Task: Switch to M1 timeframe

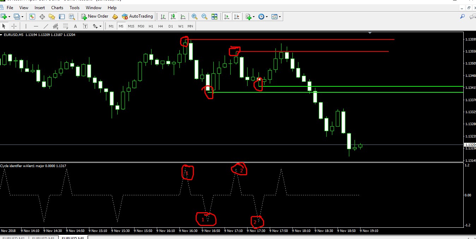Action: click(x=111, y=26)
